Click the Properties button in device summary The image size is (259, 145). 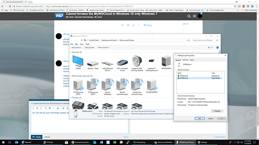[x=217, y=111]
